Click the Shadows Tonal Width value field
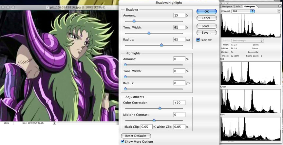This screenshot has width=283, height=145. (x=179, y=27)
